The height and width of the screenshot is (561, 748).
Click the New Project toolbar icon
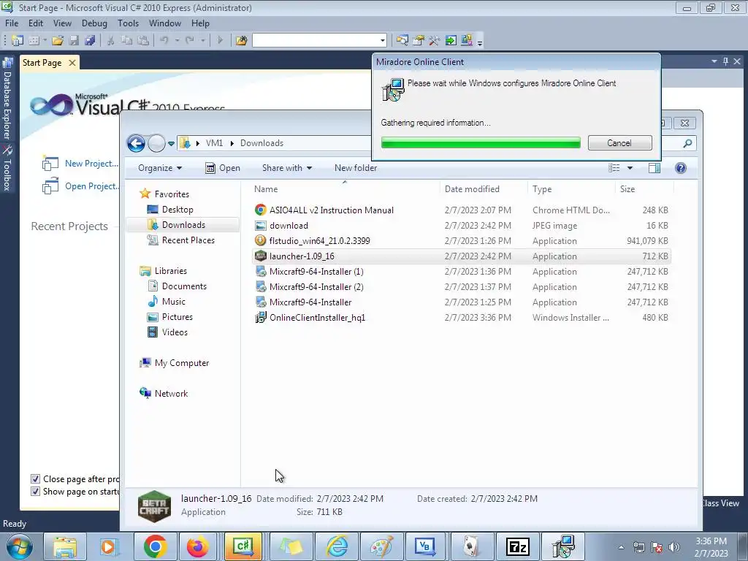coord(18,41)
